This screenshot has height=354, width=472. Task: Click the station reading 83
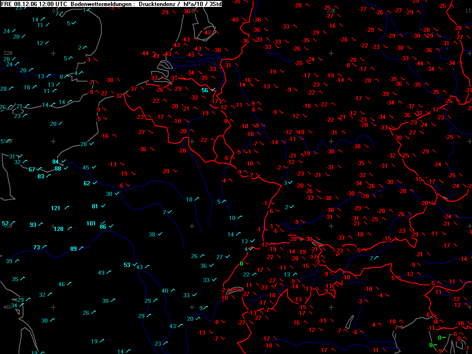tap(41, 177)
